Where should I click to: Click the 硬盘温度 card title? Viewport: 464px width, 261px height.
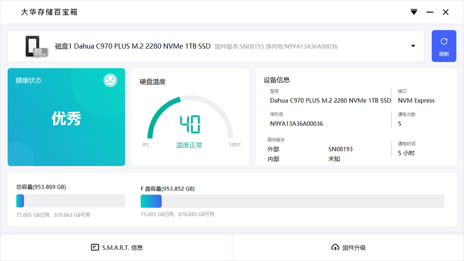click(153, 82)
